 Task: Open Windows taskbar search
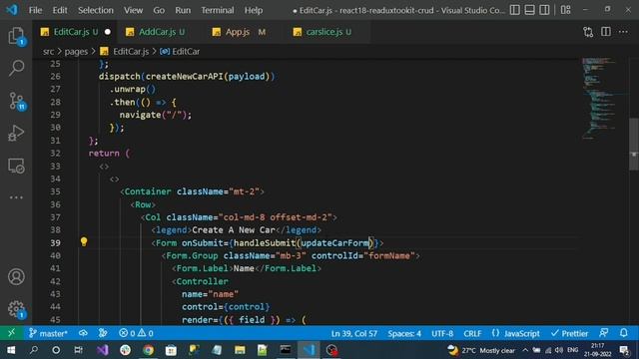[34, 350]
